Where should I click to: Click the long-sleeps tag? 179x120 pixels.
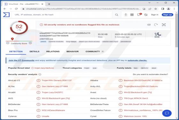point(71,41)
